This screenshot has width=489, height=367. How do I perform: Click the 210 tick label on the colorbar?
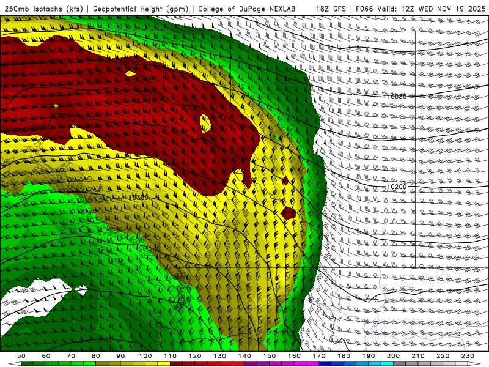tap(418, 356)
